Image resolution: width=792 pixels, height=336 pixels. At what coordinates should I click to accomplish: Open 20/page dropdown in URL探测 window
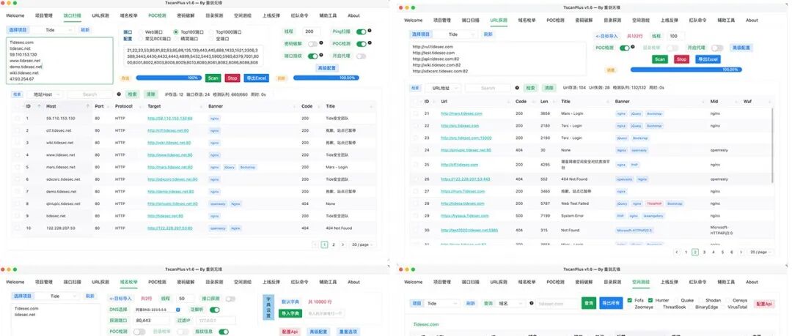point(760,252)
